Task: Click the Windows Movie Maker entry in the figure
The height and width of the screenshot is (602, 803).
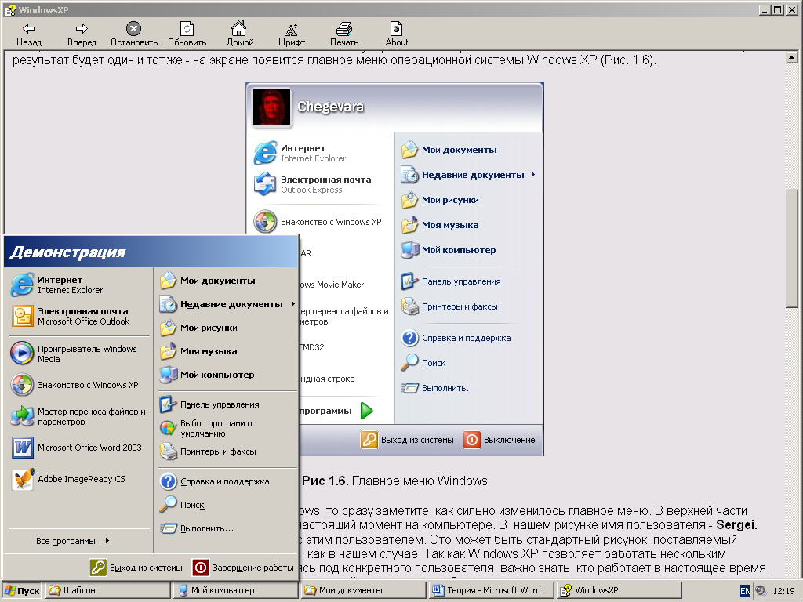Action: 332,285
